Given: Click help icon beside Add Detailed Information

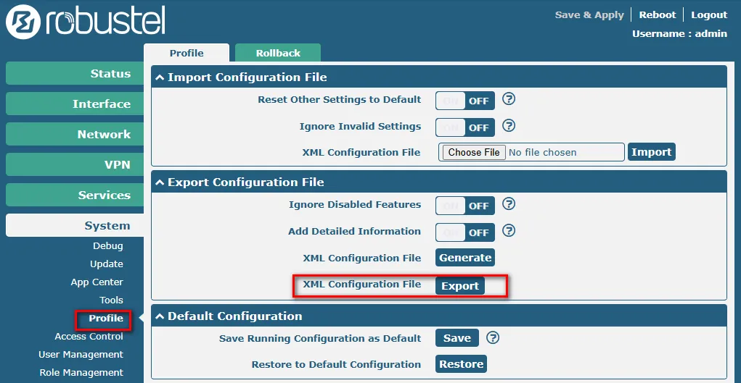Looking at the screenshot, I should [x=509, y=231].
